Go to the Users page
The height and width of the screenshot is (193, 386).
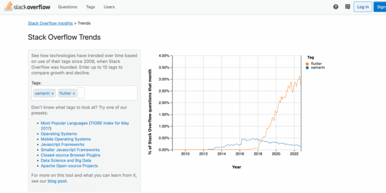pos(109,7)
